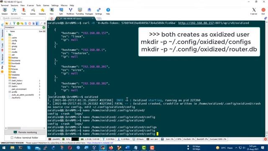Screen dimensions: 268x151
Task: Toggle Follow terminal folder checkbox
Action: [12, 138]
